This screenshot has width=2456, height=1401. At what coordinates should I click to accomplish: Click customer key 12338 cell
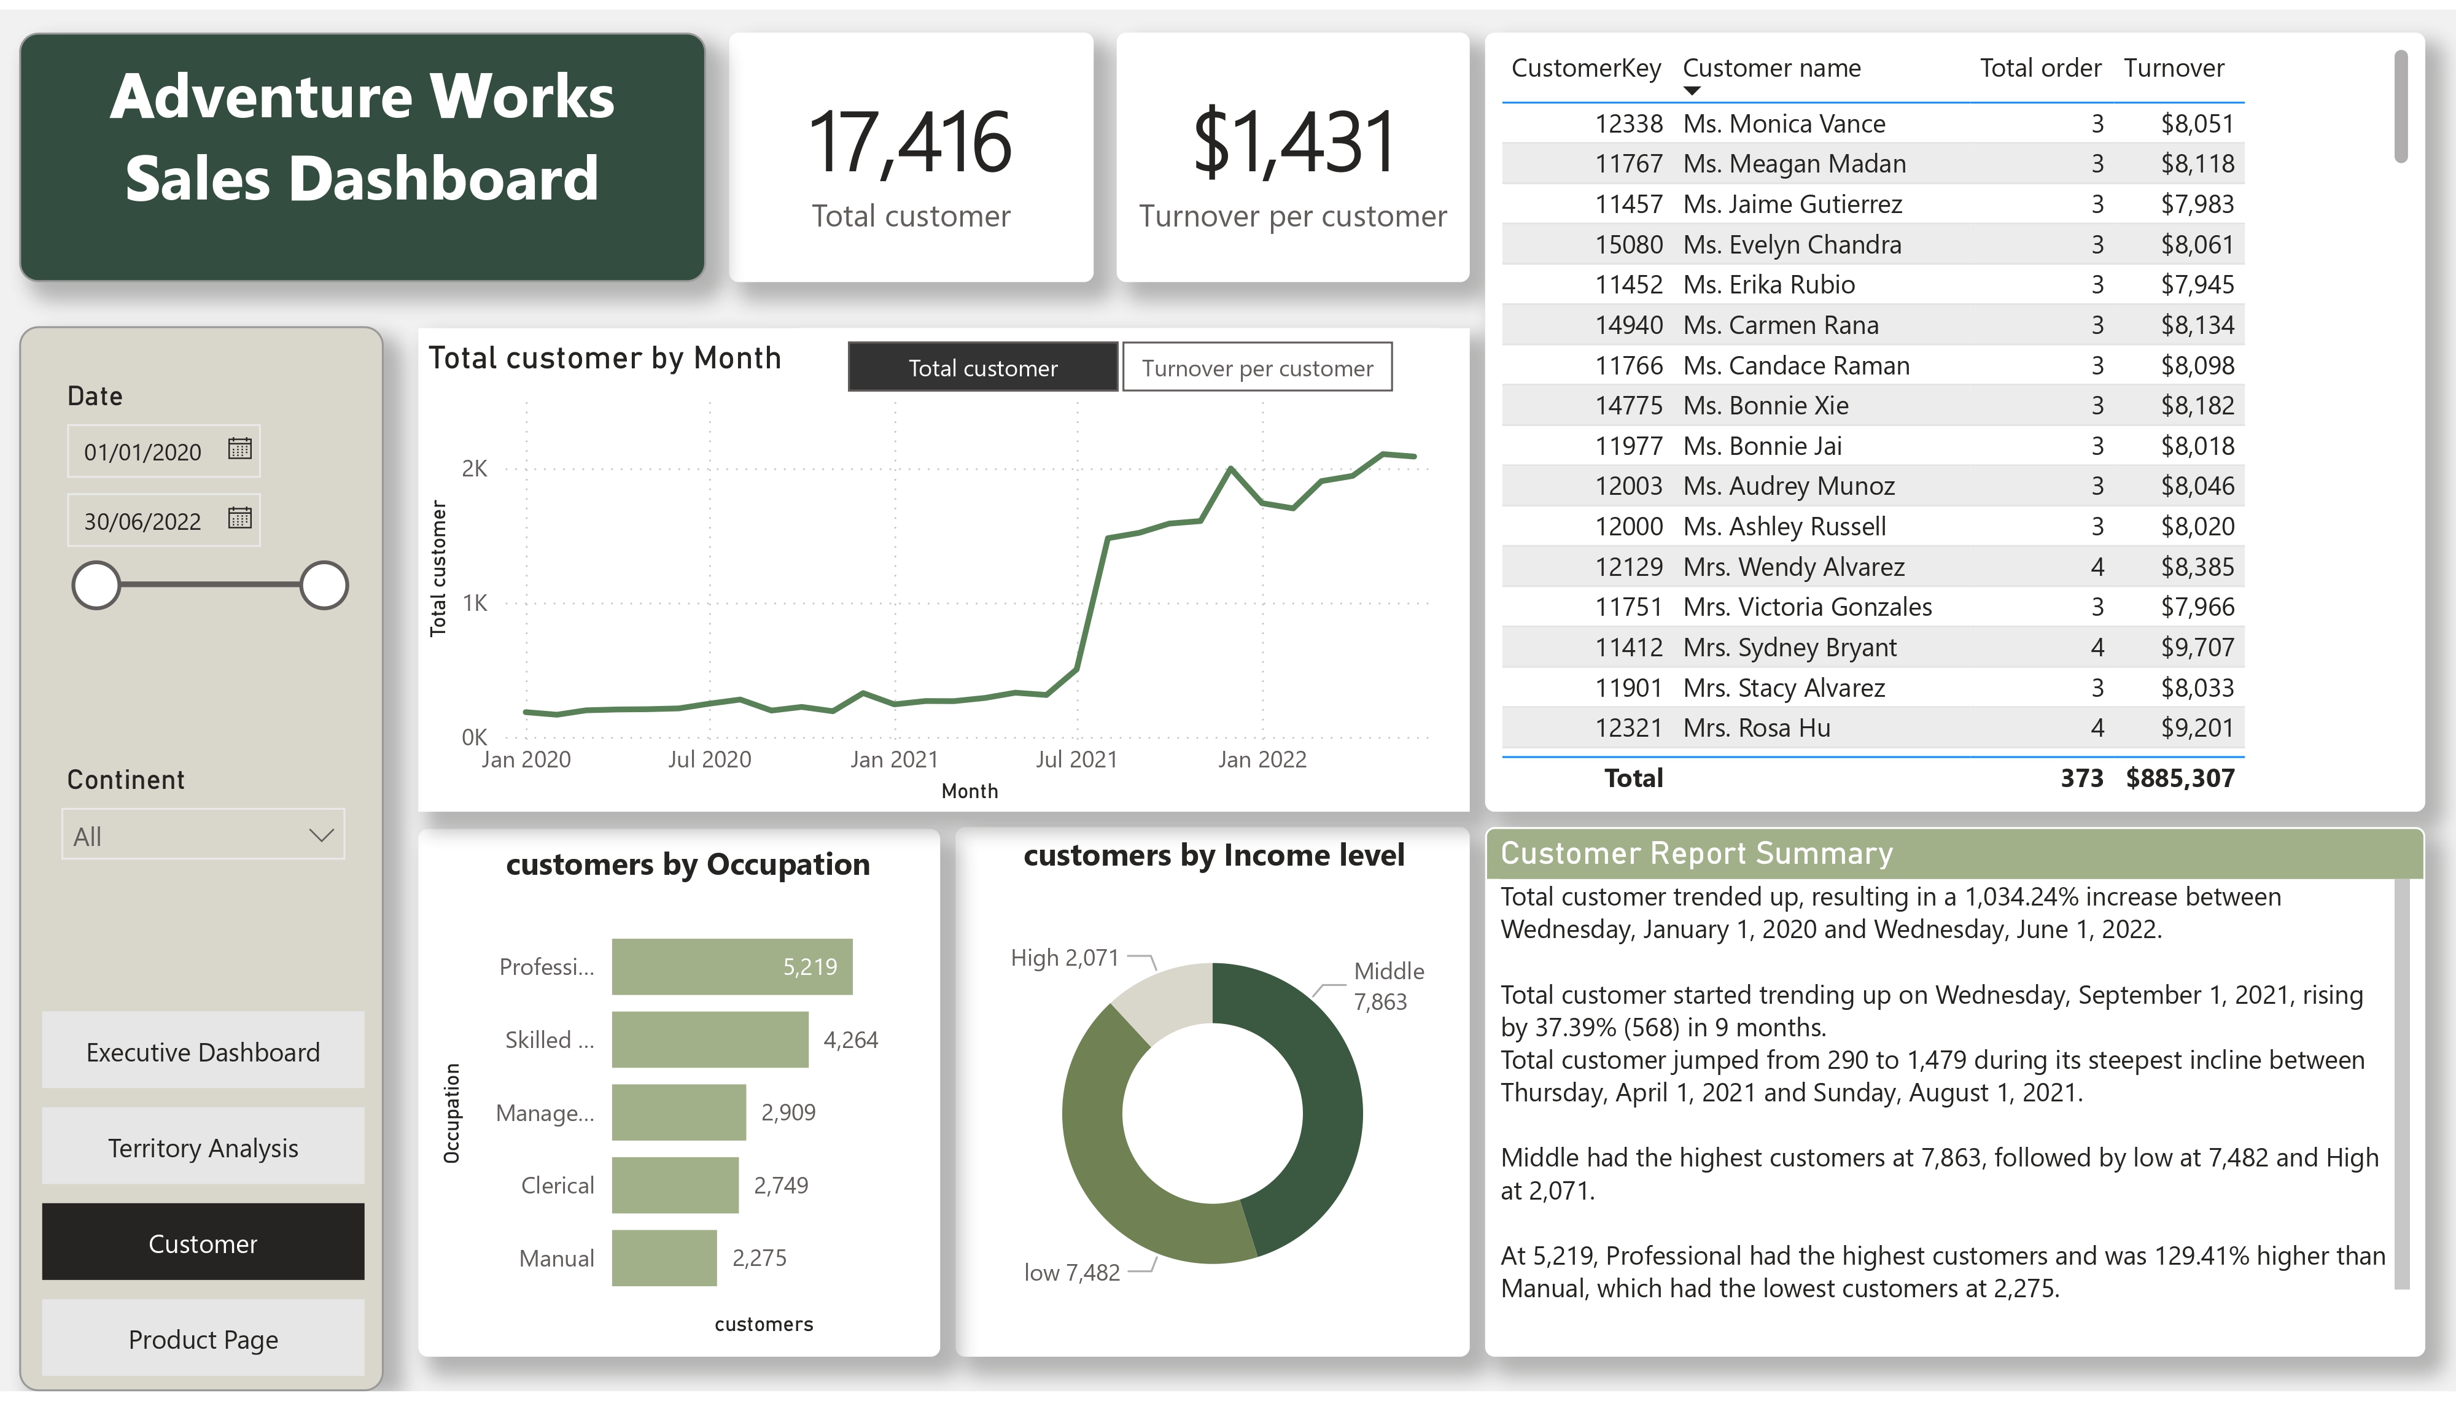(1629, 123)
